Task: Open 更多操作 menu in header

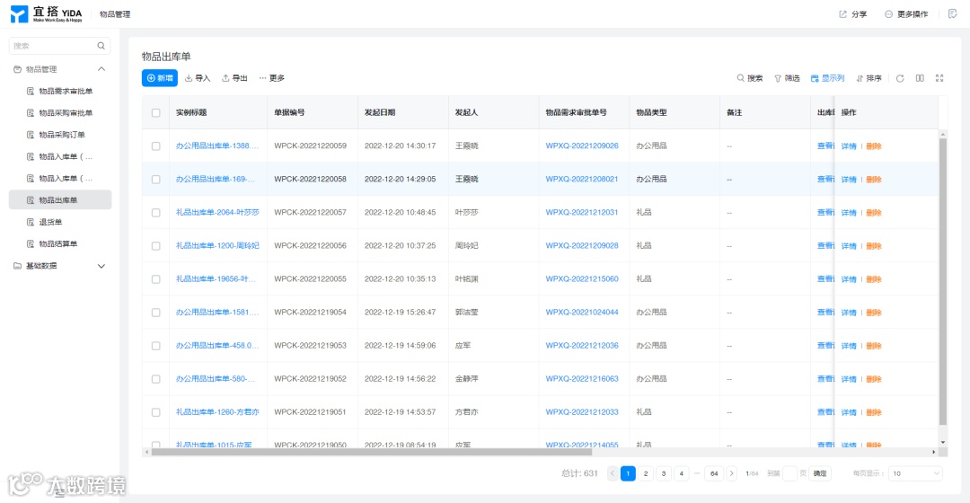Action: (x=906, y=14)
